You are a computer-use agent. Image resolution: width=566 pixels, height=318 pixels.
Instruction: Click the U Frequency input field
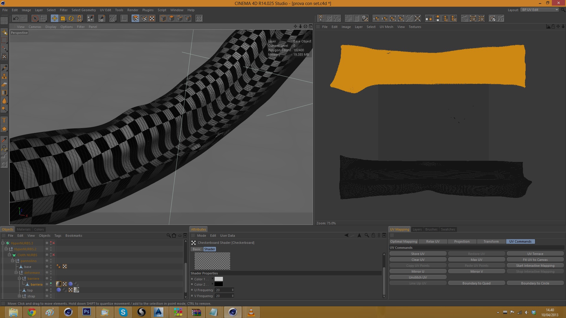tap(223, 290)
